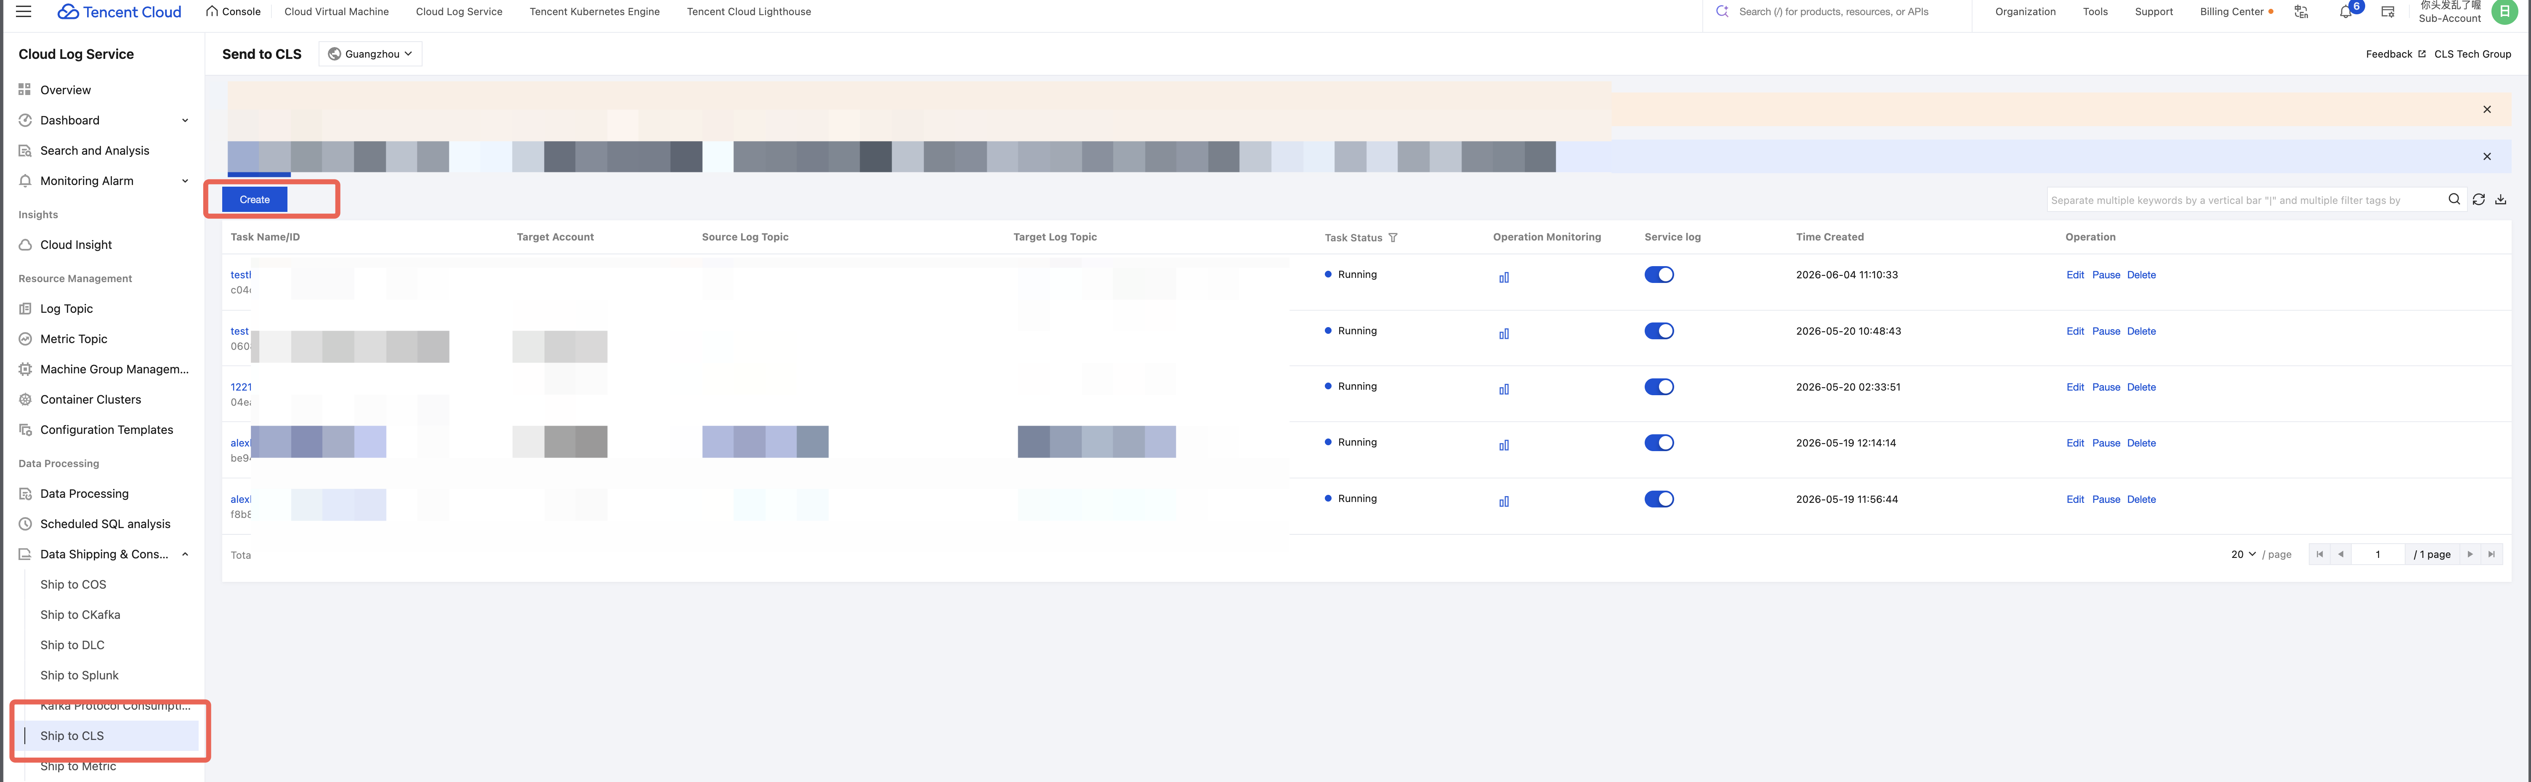Open Ship to DLC in sidebar
The height and width of the screenshot is (782, 2531).
pos(72,646)
